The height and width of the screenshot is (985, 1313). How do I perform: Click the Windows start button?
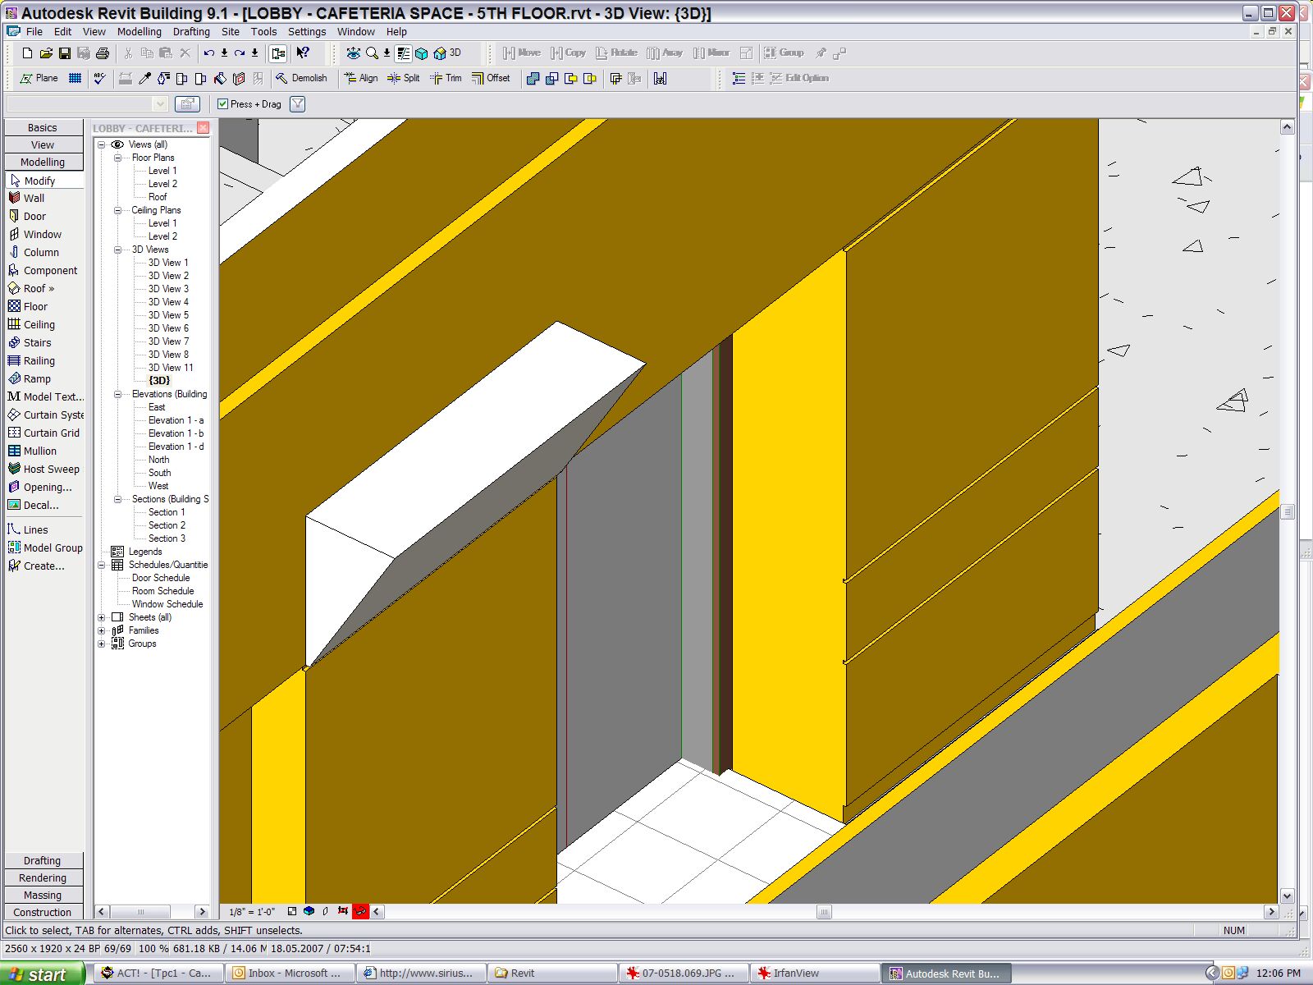click(x=43, y=974)
